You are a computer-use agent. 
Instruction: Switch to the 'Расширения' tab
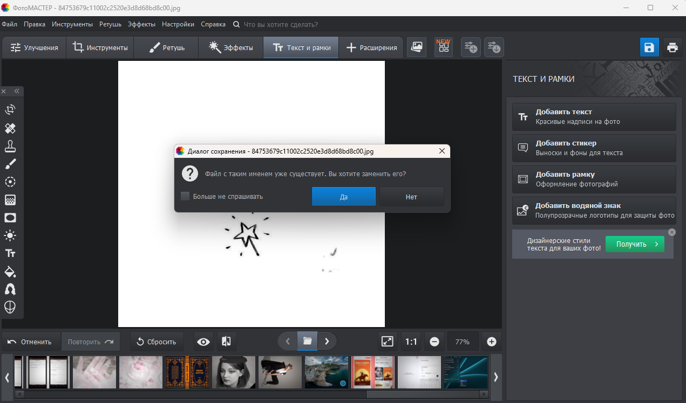tap(371, 47)
